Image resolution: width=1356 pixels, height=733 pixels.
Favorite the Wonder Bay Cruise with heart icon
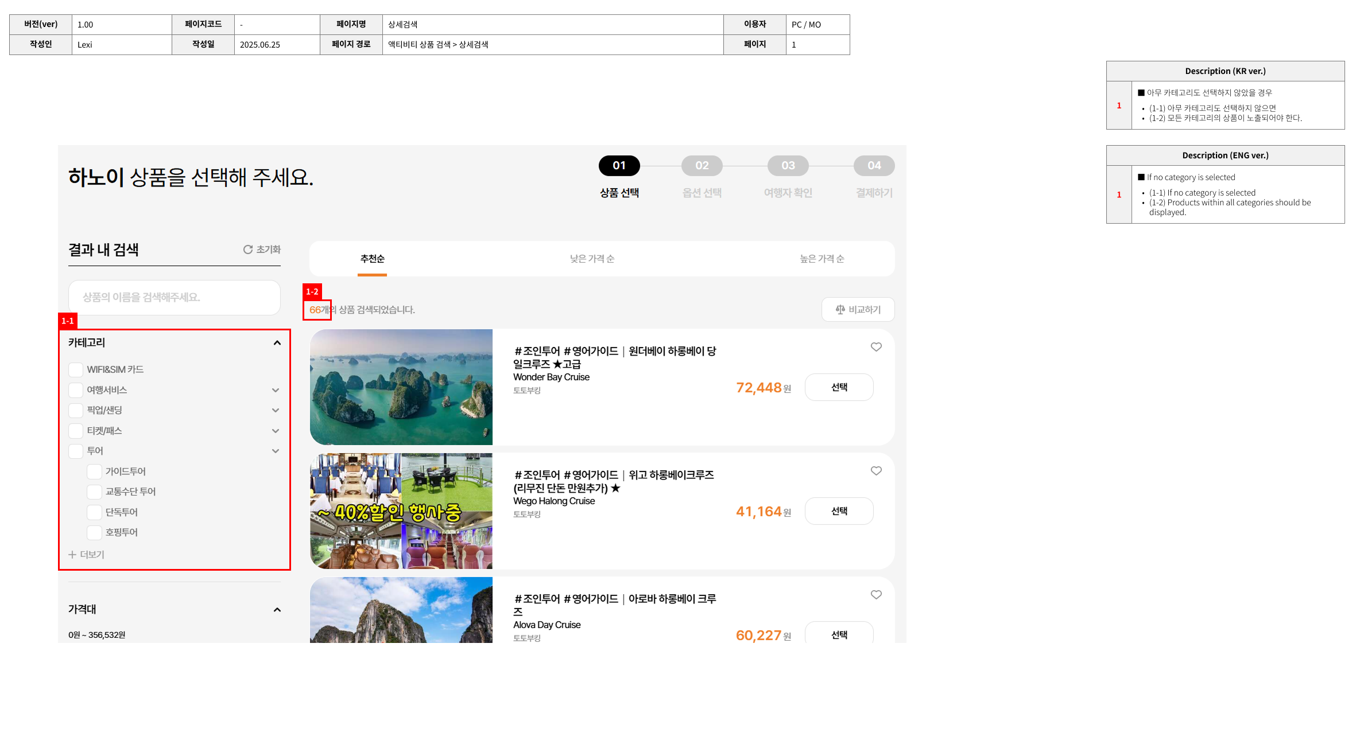[876, 347]
